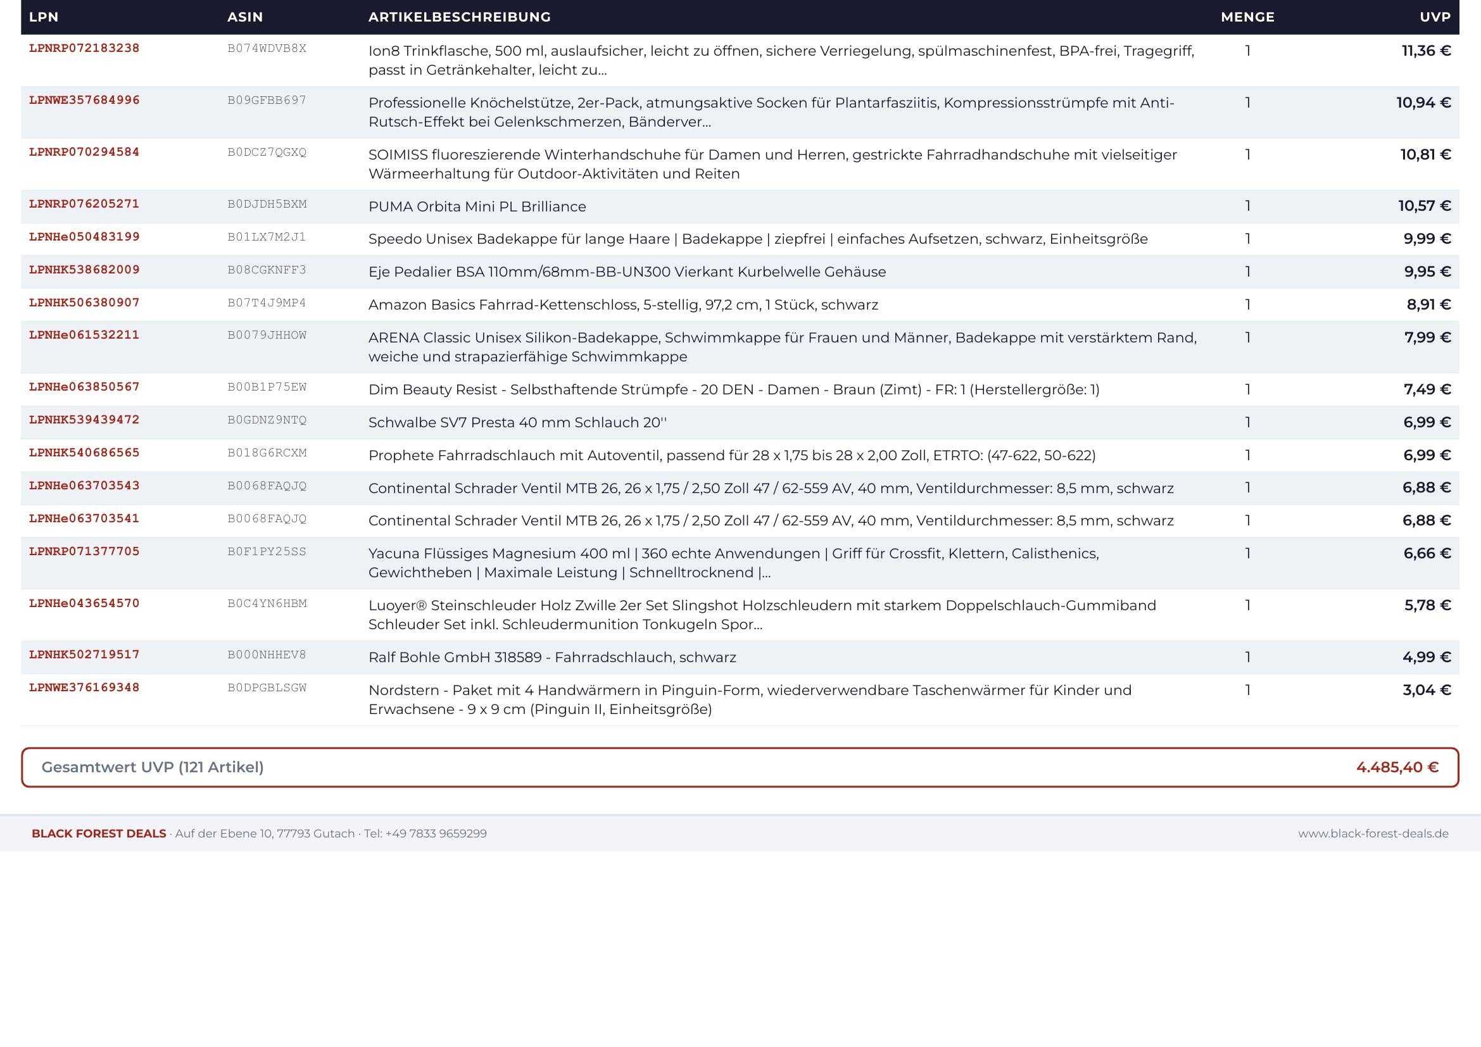
Task: Click the ARTIKELBESCHREIBUNG column header
Action: [x=459, y=17]
